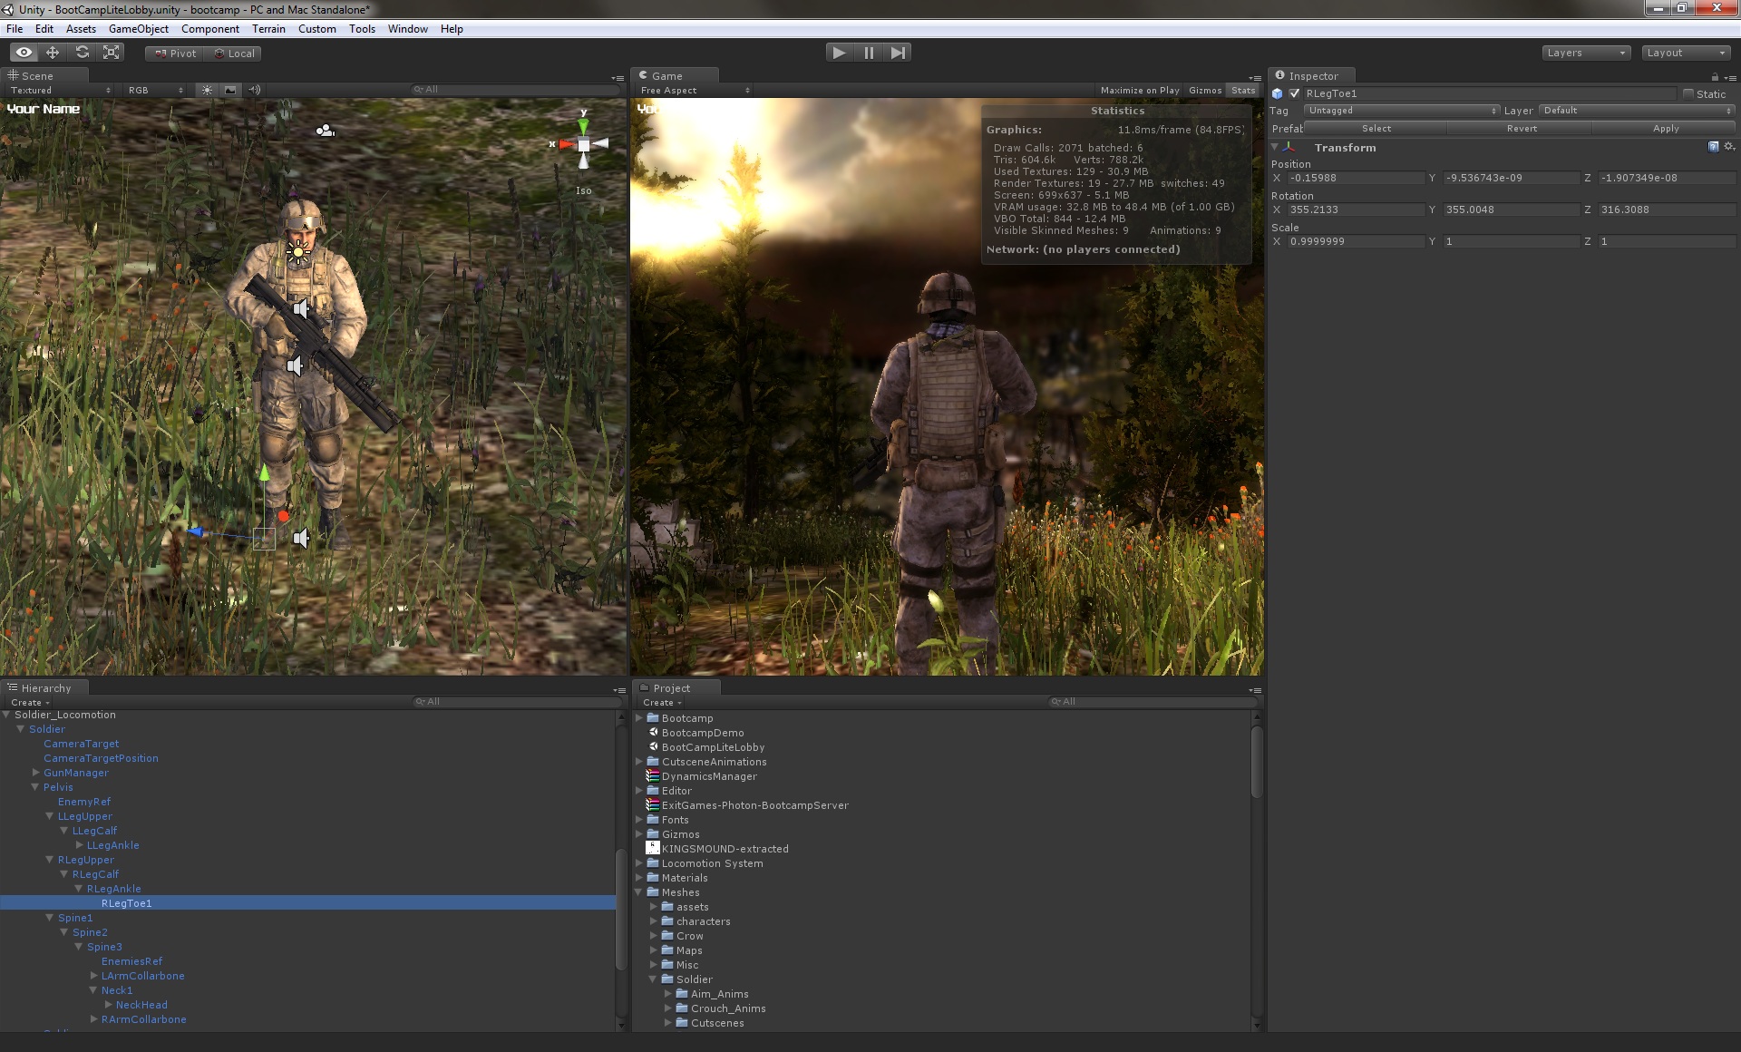The width and height of the screenshot is (1741, 1052).
Task: Switch to the Scene tab
Action: [x=38, y=76]
